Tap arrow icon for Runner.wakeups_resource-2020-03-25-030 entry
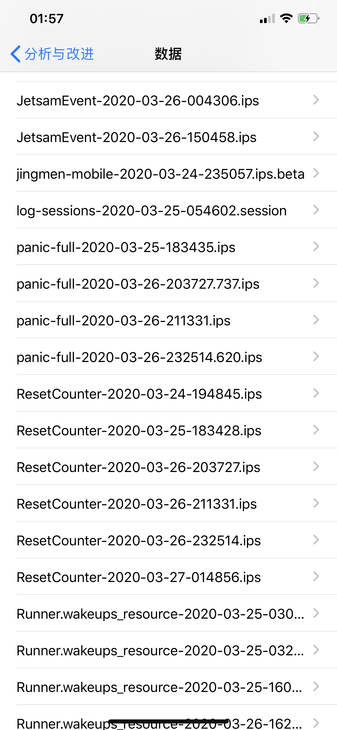The image size is (337, 730). [x=316, y=613]
